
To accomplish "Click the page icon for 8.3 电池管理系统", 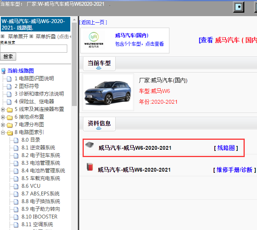I will 16,163.
